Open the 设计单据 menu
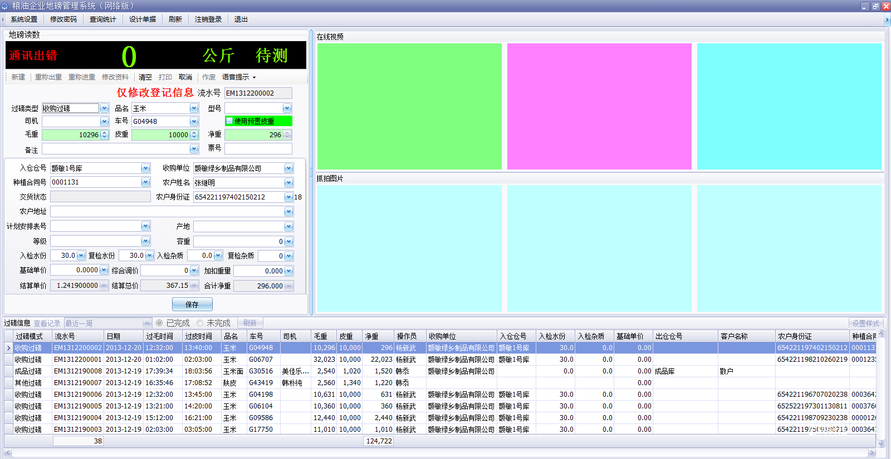Screen dimensions: 891x459 point(143,19)
